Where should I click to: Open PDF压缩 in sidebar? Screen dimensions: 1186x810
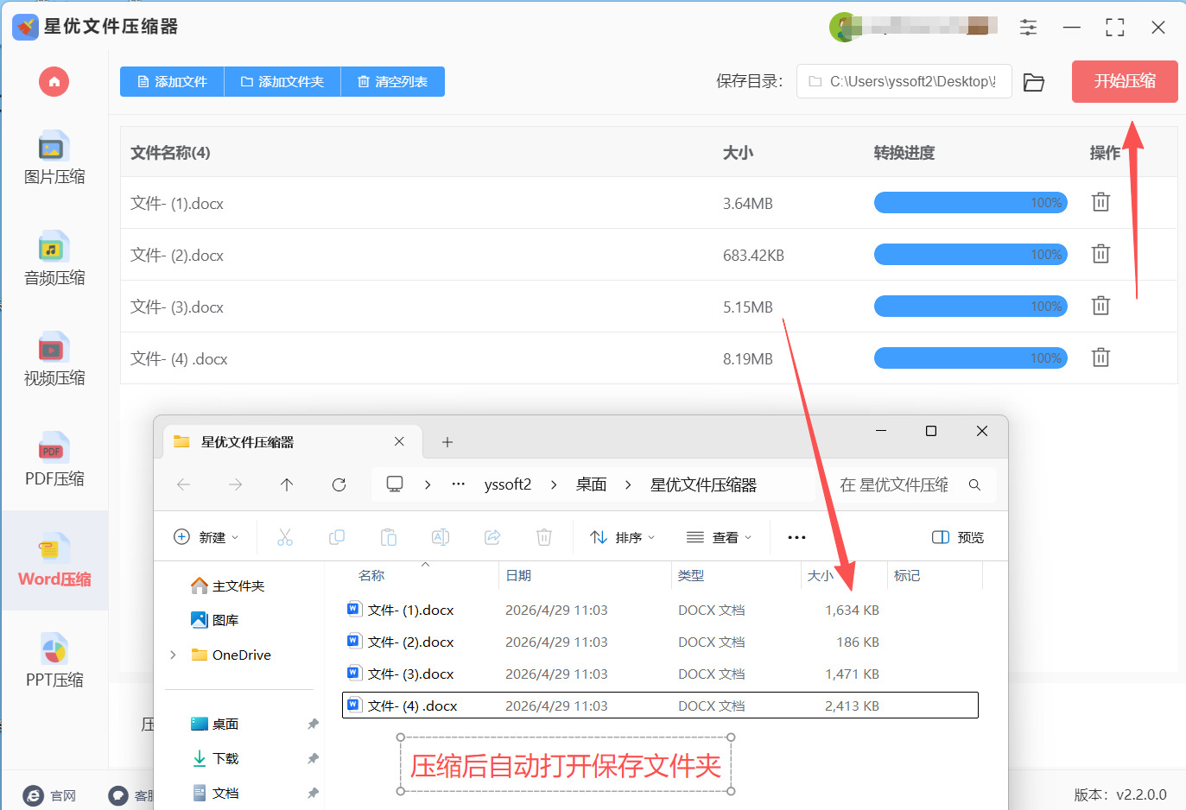pyautogui.click(x=54, y=460)
